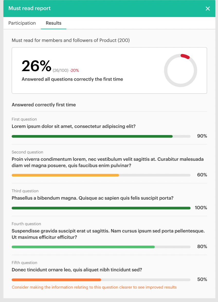Click the 26% score headline
The height and width of the screenshot is (302, 218).
[x=37, y=66]
